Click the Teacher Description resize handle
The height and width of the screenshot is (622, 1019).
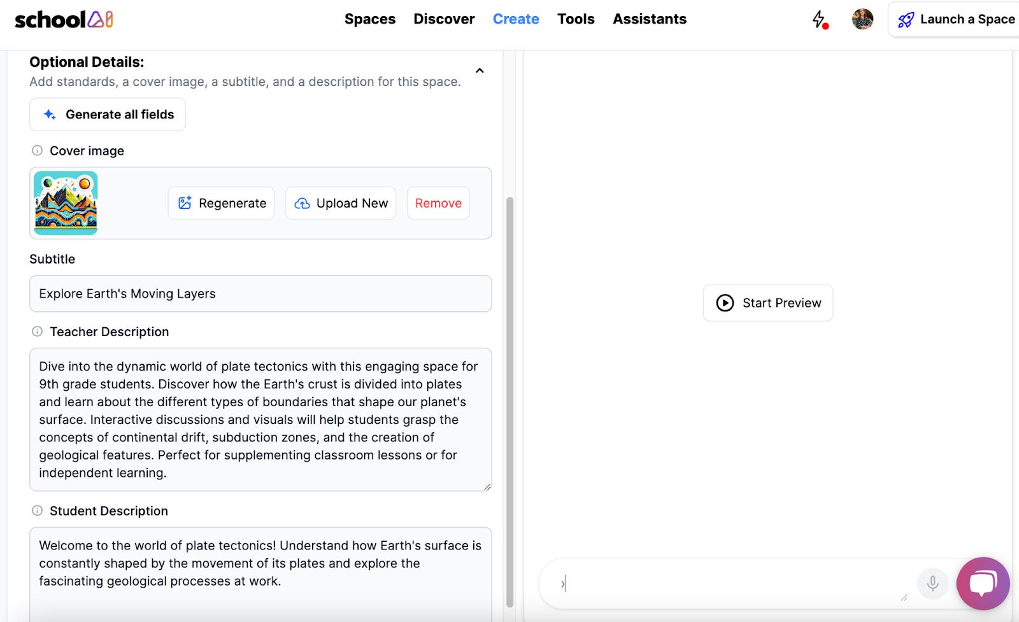click(487, 487)
